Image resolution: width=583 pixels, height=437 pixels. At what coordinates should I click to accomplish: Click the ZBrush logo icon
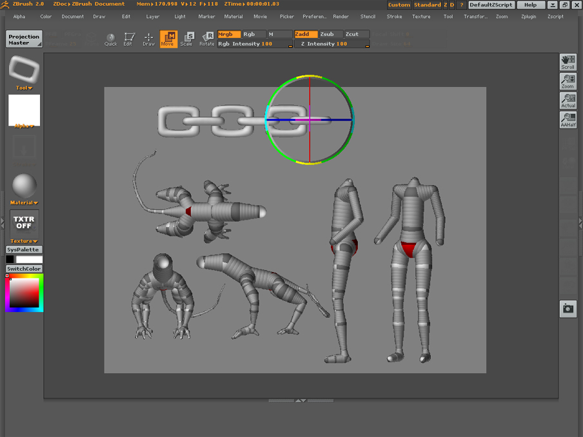[5, 5]
